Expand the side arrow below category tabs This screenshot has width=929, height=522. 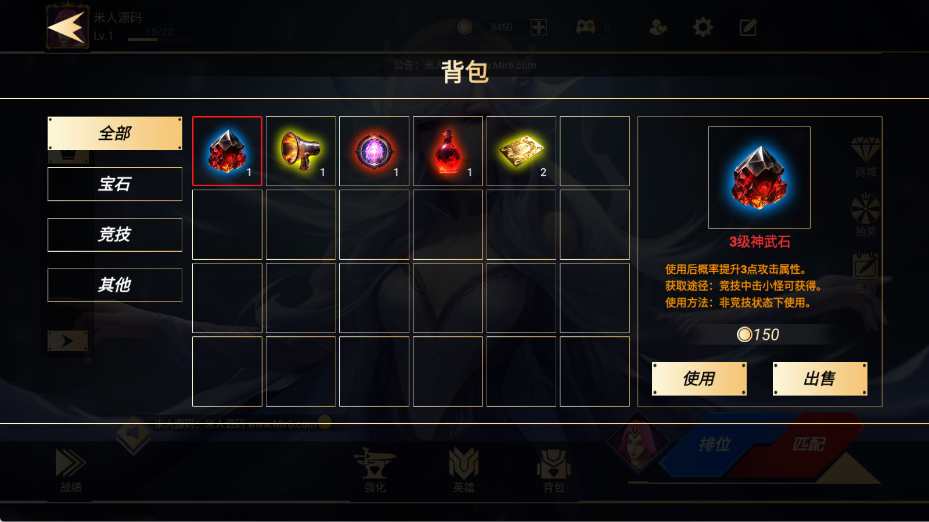pos(67,340)
